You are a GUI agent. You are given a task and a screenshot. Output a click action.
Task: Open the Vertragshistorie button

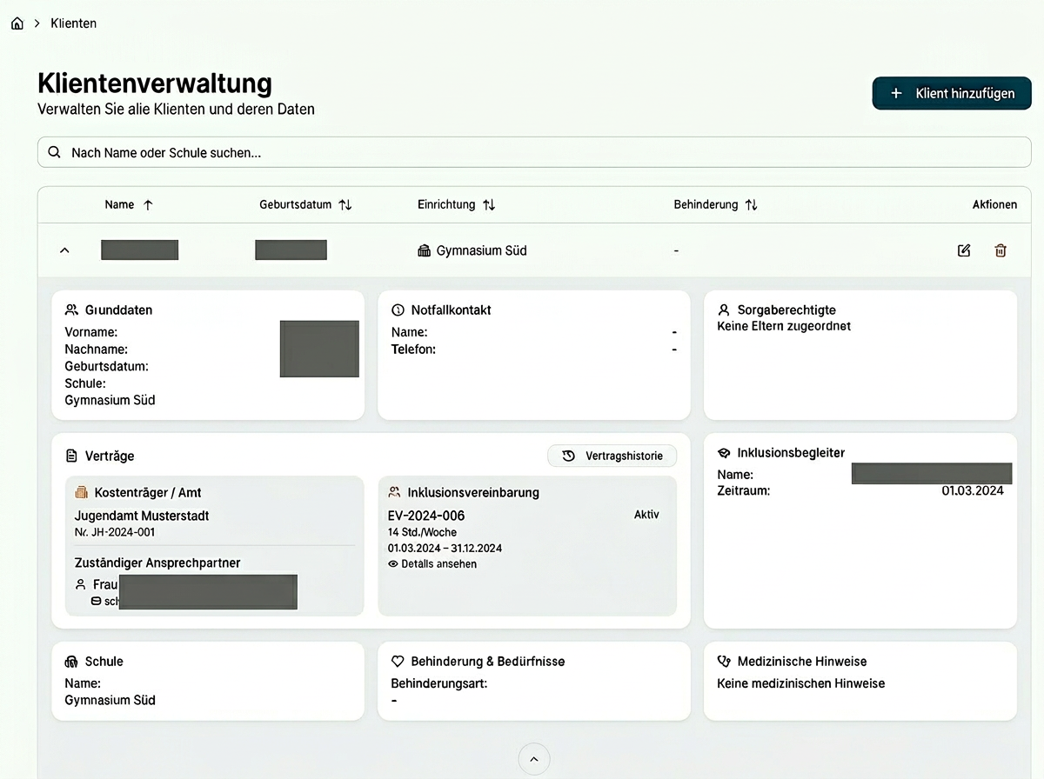tap(612, 456)
